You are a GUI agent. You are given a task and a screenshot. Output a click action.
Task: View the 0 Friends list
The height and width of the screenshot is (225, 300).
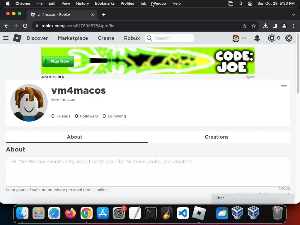pos(61,116)
